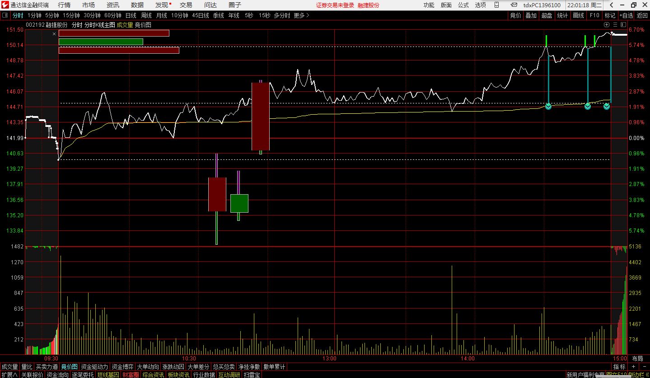Click the upload arrow icon above chart
Screen dimensions: 650x378
pos(607,24)
